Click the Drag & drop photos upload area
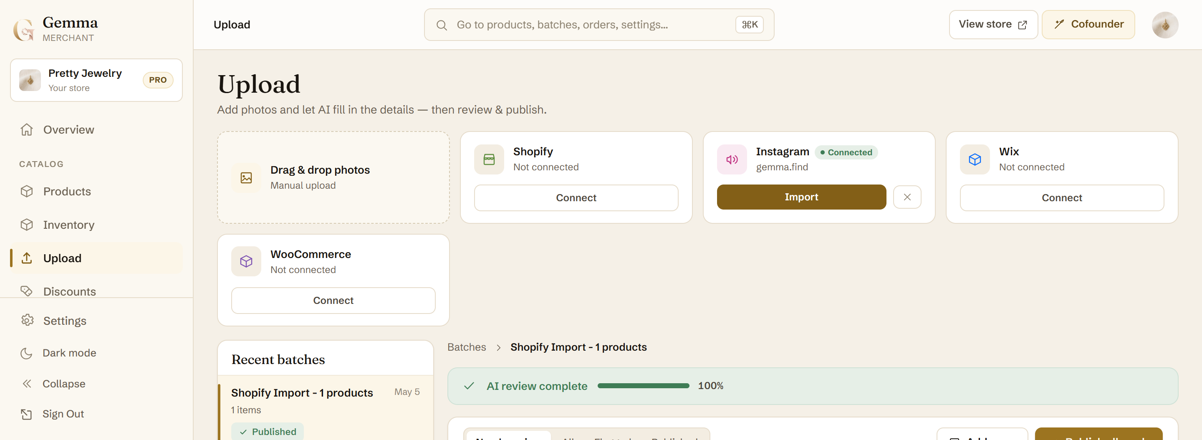Screen dimensions: 1202x440 coord(333,177)
